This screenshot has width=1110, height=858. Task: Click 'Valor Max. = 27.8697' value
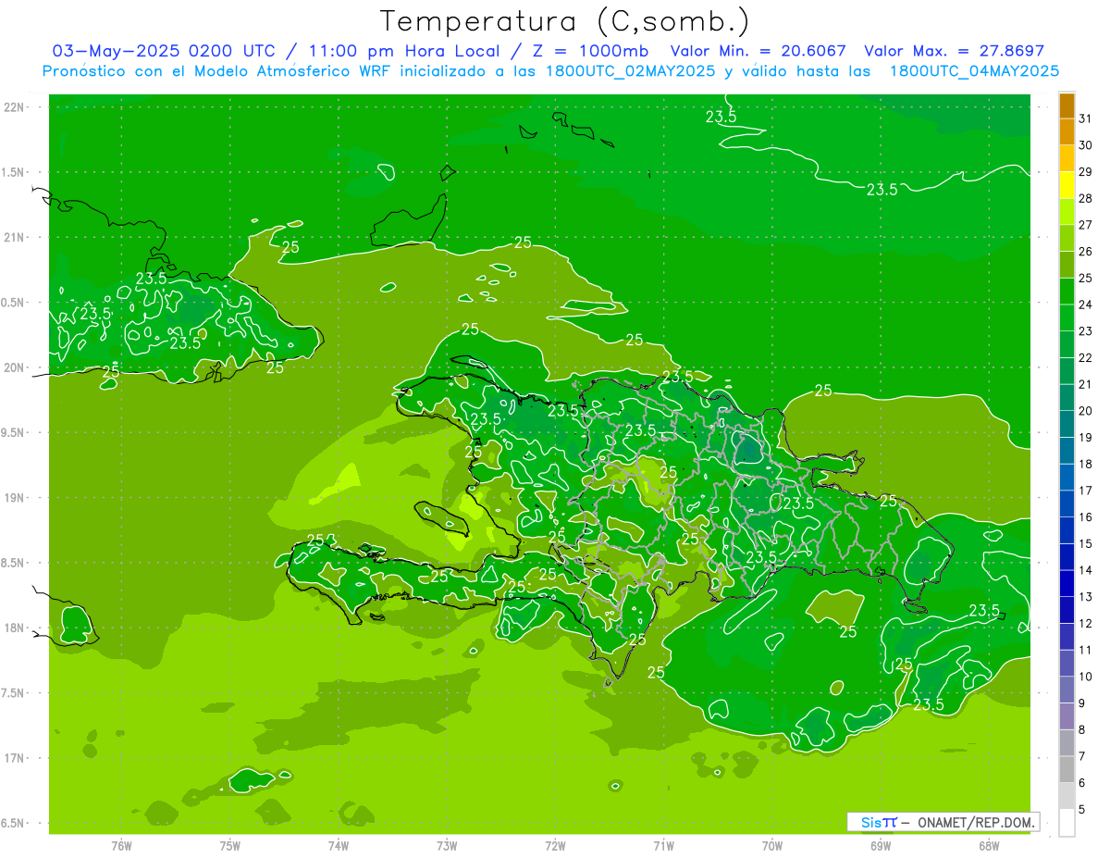click(955, 51)
